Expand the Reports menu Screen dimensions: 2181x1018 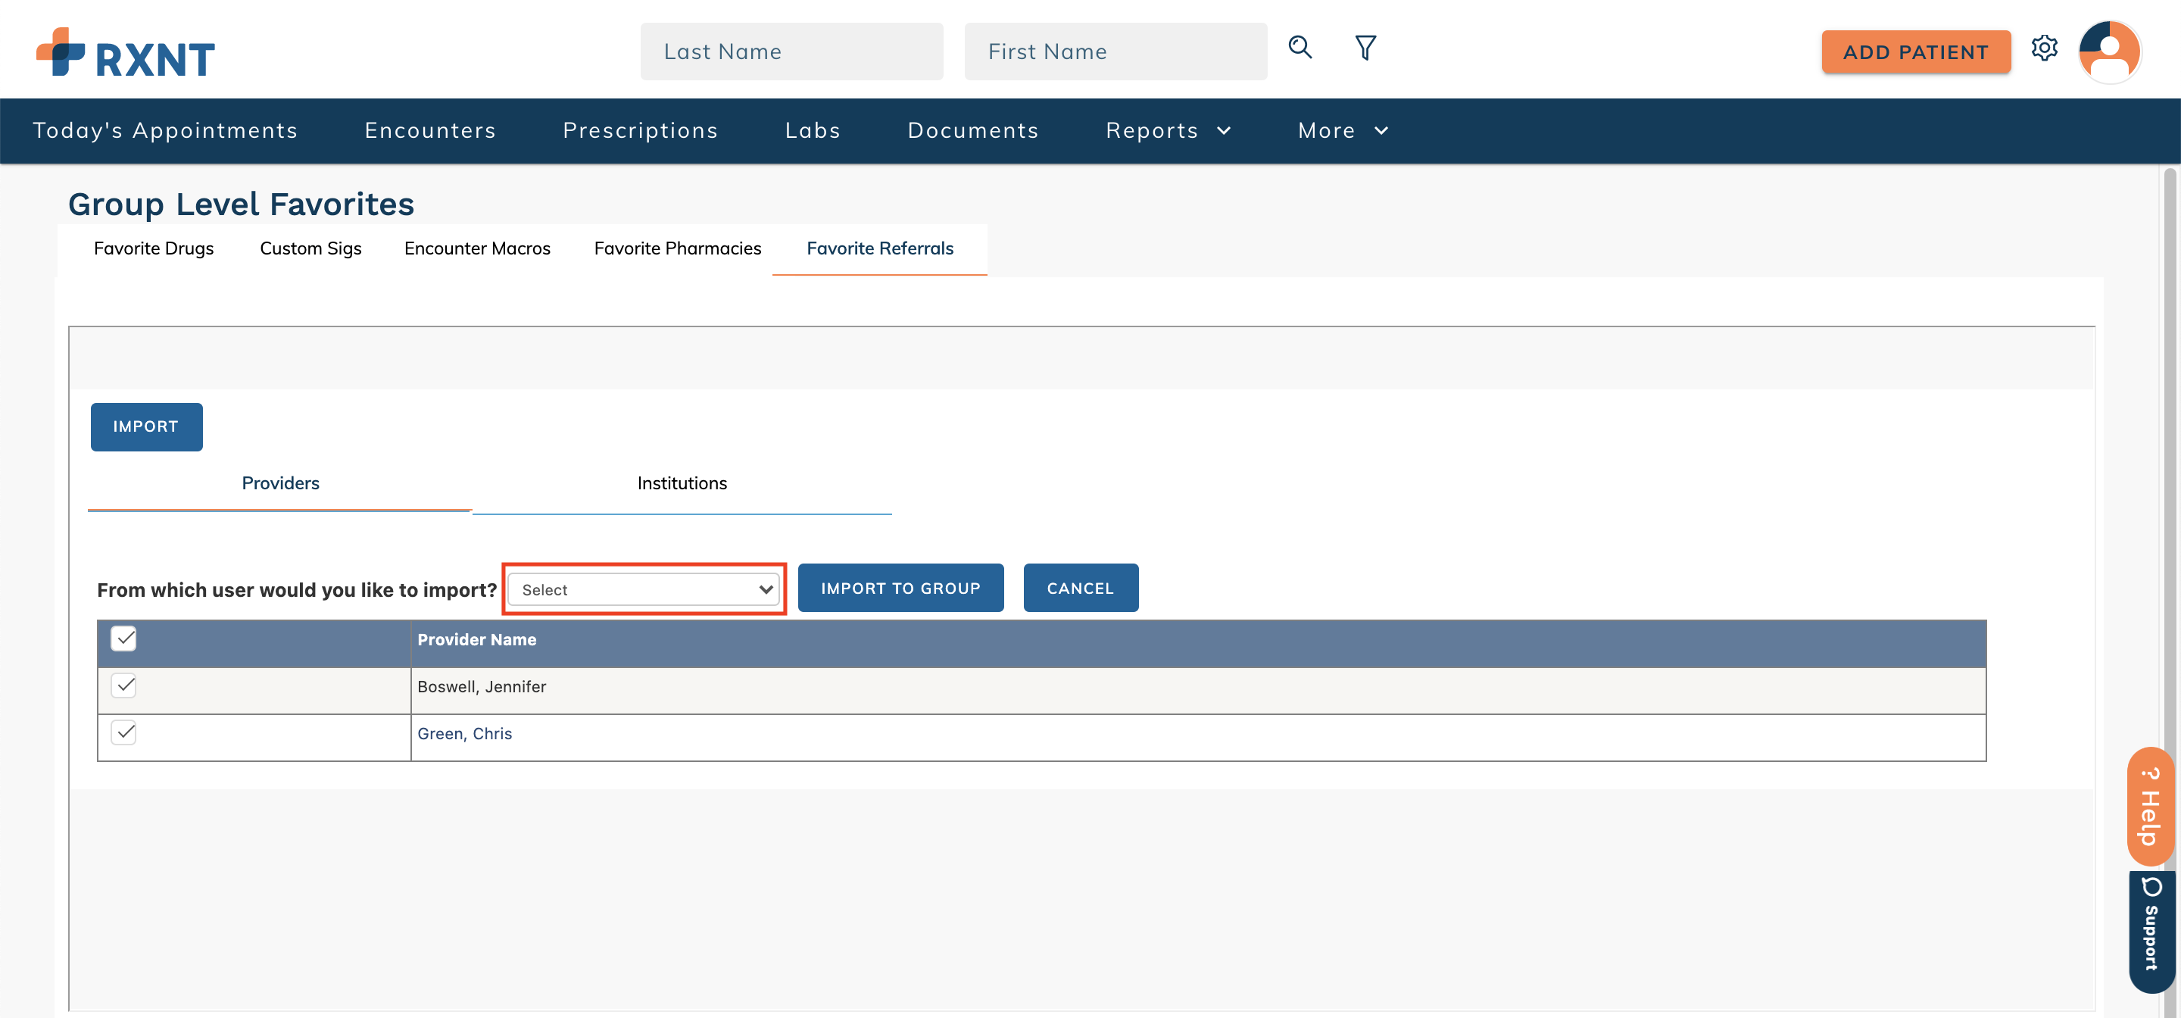coord(1168,130)
